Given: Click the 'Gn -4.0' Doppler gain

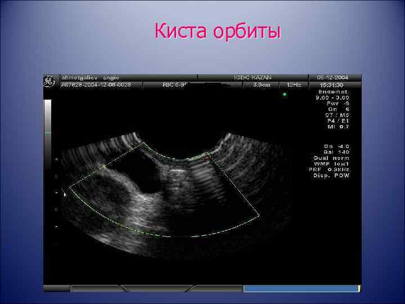Looking at the screenshot, I should [336, 146].
